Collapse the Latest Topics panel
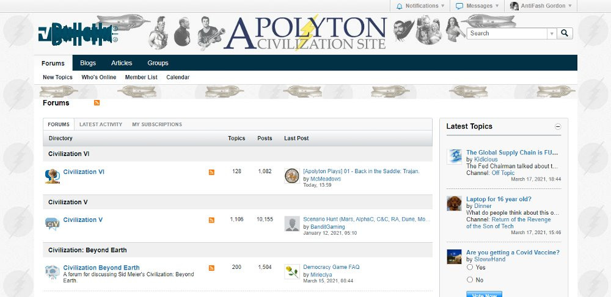Viewport: 611px width, 297px height. [x=558, y=126]
